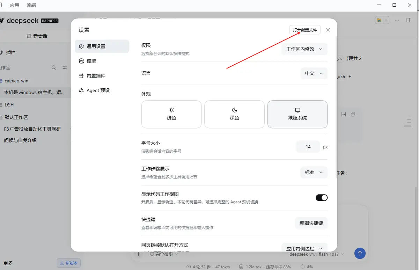
Task: Click the sliders icon beside 内置插件
Action: pos(81,75)
